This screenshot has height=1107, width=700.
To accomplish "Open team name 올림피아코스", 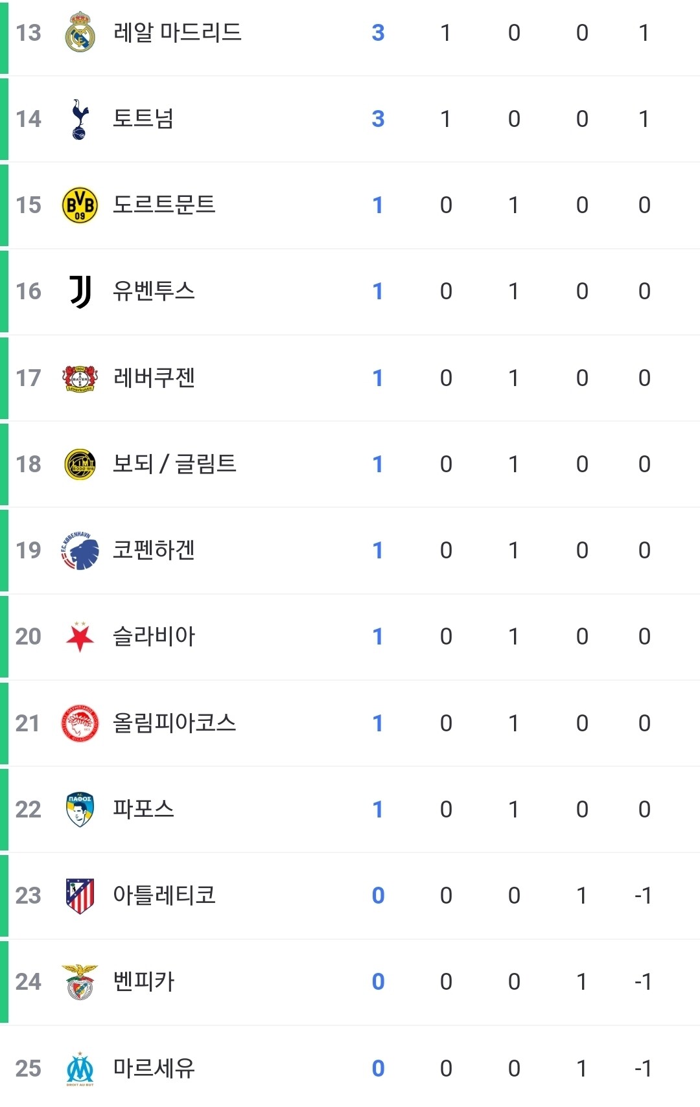I will tap(174, 723).
